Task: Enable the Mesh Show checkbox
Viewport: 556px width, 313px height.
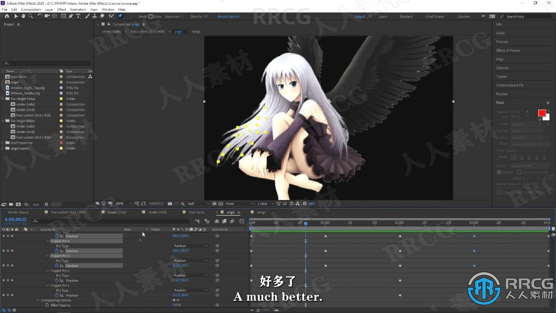Action: coord(150,17)
